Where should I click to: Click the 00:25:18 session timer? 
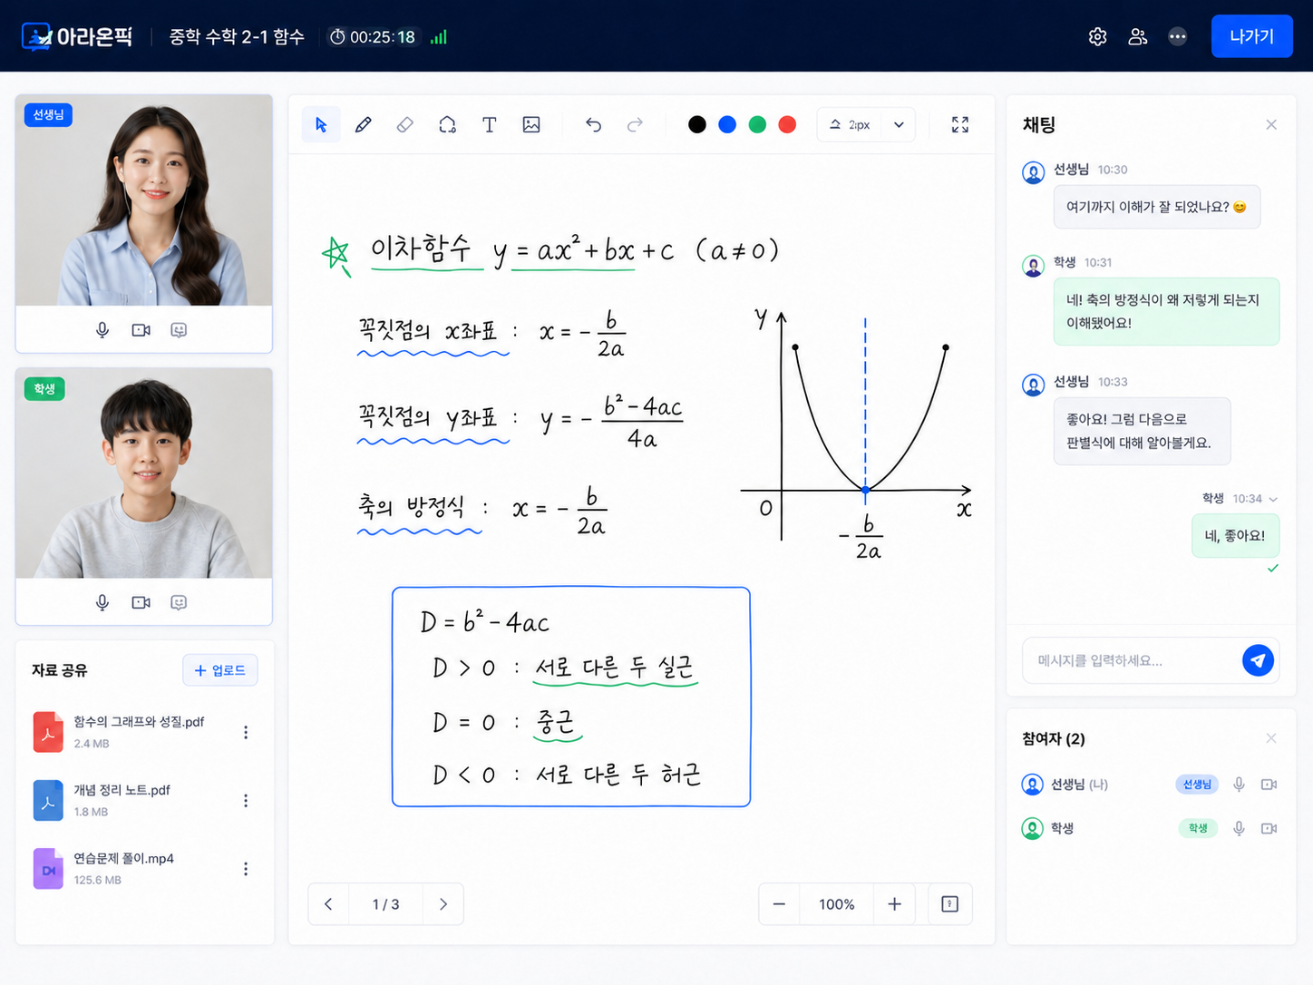(x=373, y=37)
